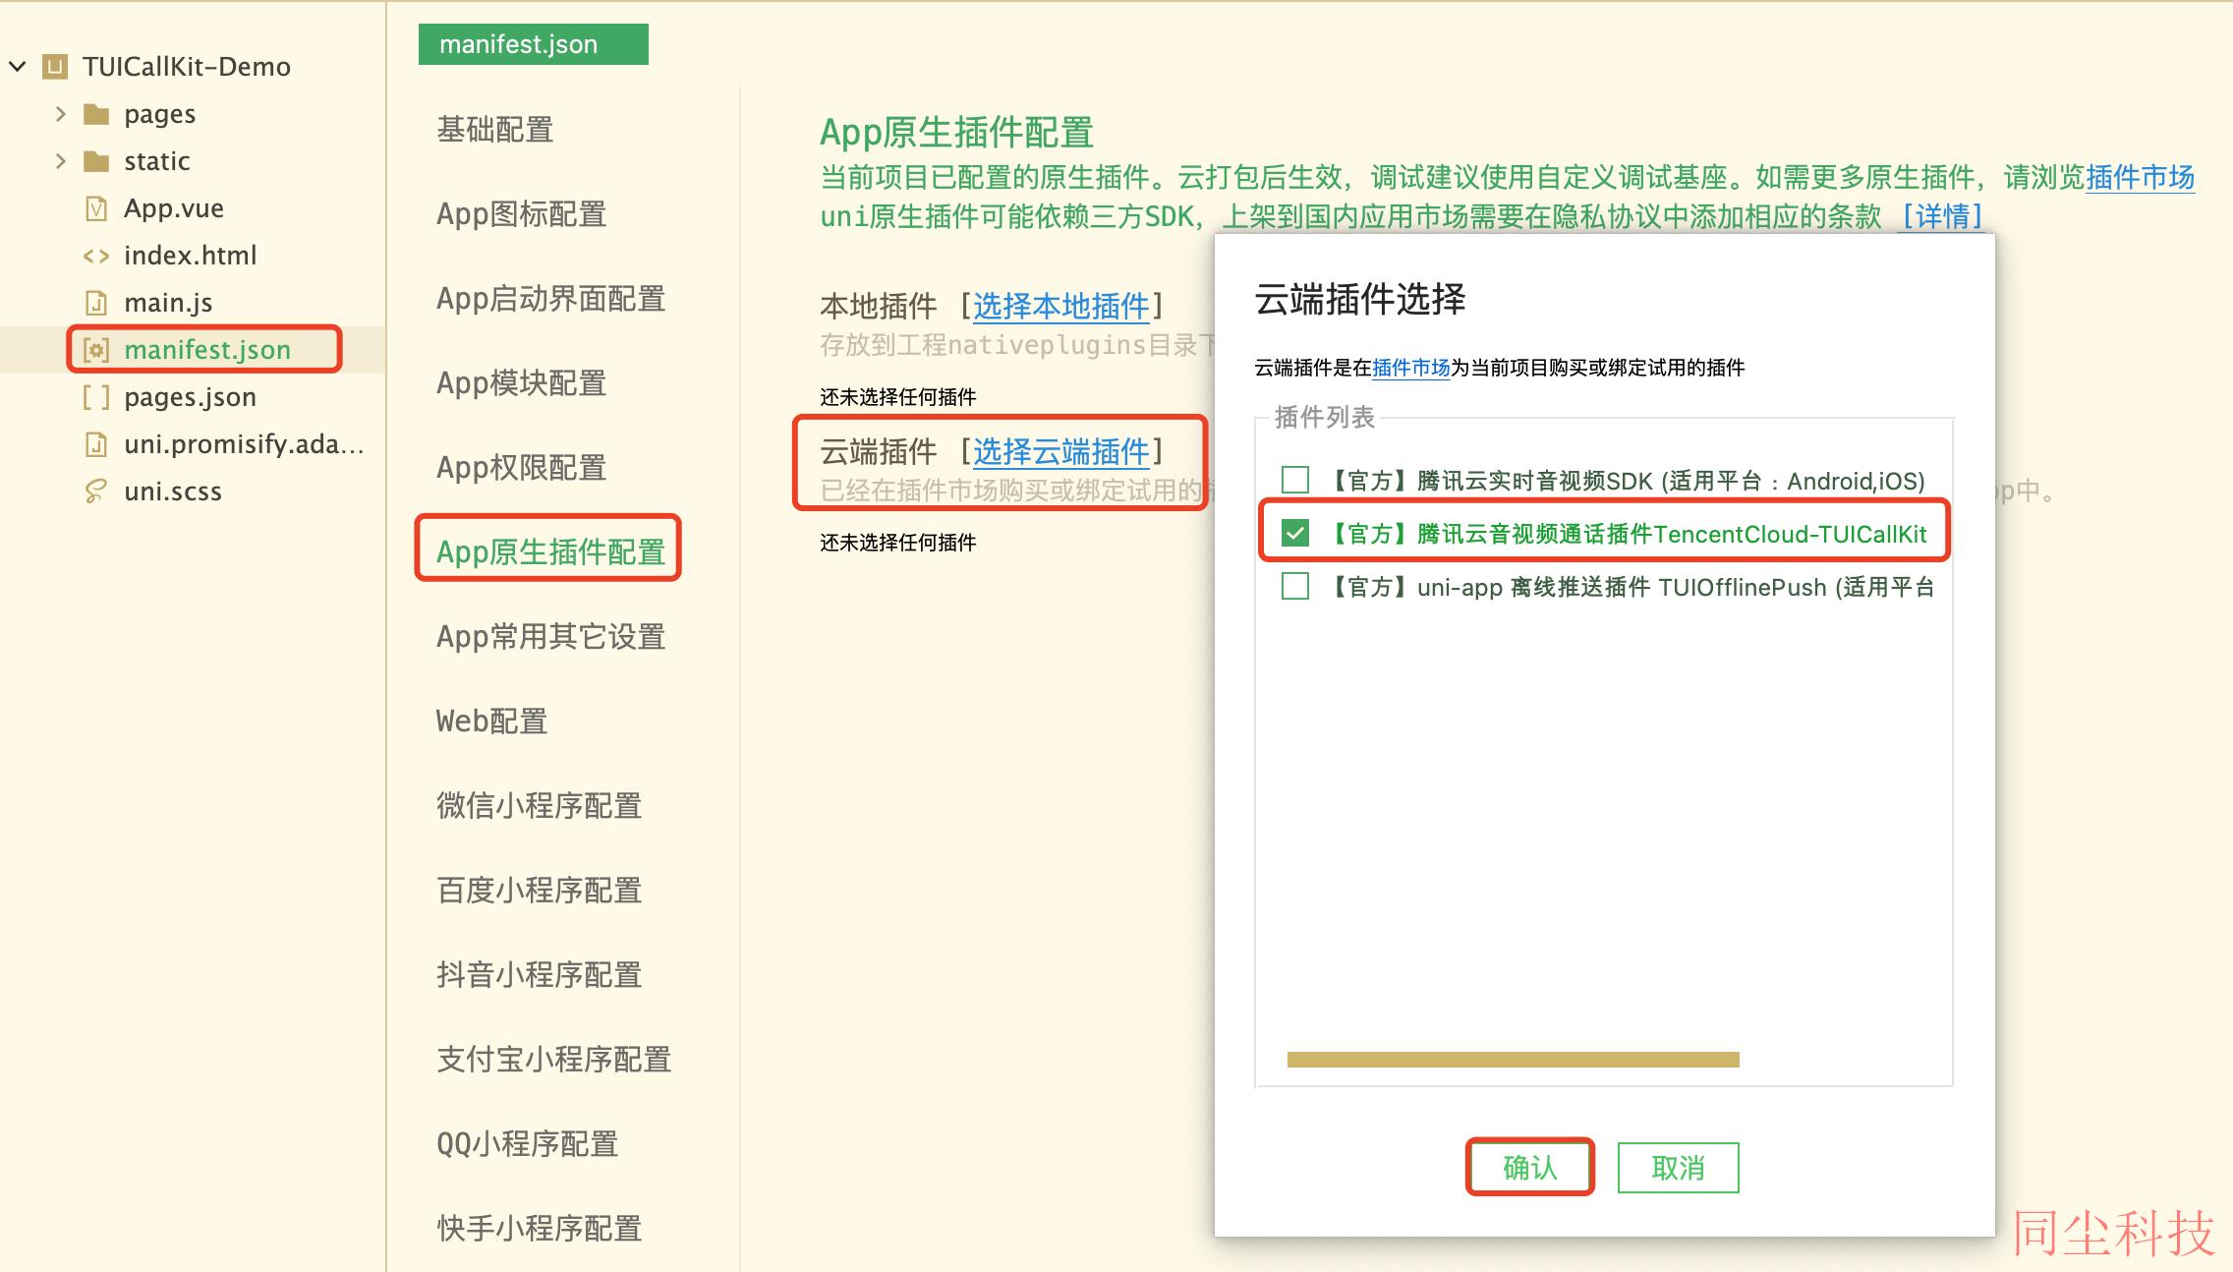Open the manifest.json editor tab

(533, 44)
